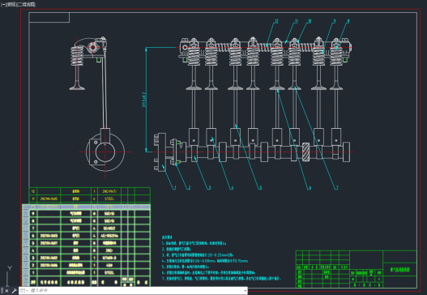Expand command history arrow at command line end
Screen dimensions: 427x295
pyautogui.click(x=246, y=291)
